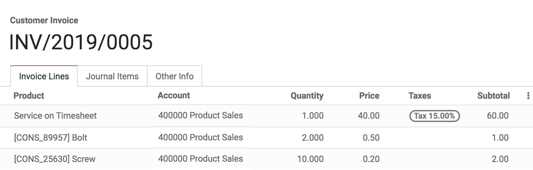Sort by the Subtotal column header
The width and height of the screenshot is (533, 170).
[493, 96]
